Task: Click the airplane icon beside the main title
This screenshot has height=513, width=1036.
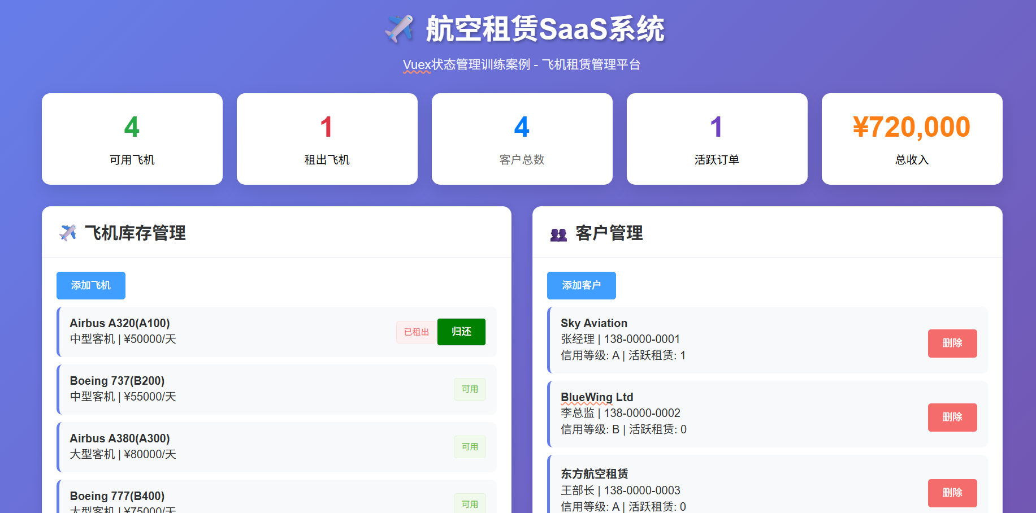Action: coord(399,29)
